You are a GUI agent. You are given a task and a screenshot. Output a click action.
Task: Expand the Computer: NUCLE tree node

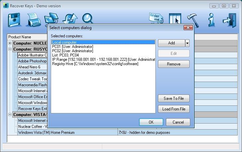10,43
